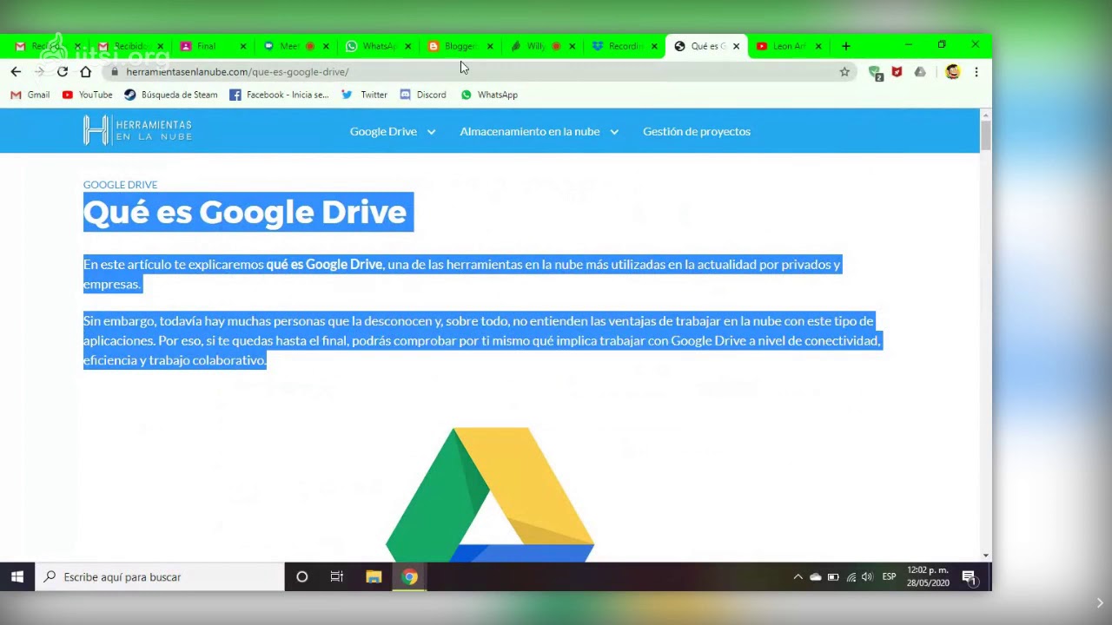
Task: Open the notification center icon
Action: coord(970,577)
